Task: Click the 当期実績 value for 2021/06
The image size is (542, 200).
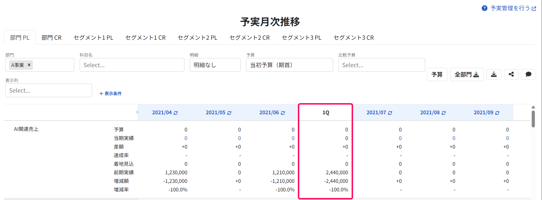Action: point(293,138)
